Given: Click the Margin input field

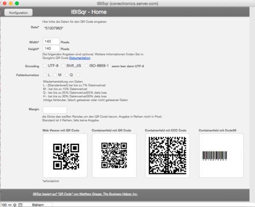Looking at the screenshot, I should point(55,110).
